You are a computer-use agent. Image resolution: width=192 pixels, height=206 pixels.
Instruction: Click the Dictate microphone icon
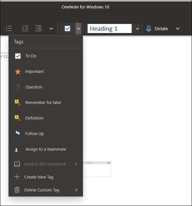coord(149,29)
